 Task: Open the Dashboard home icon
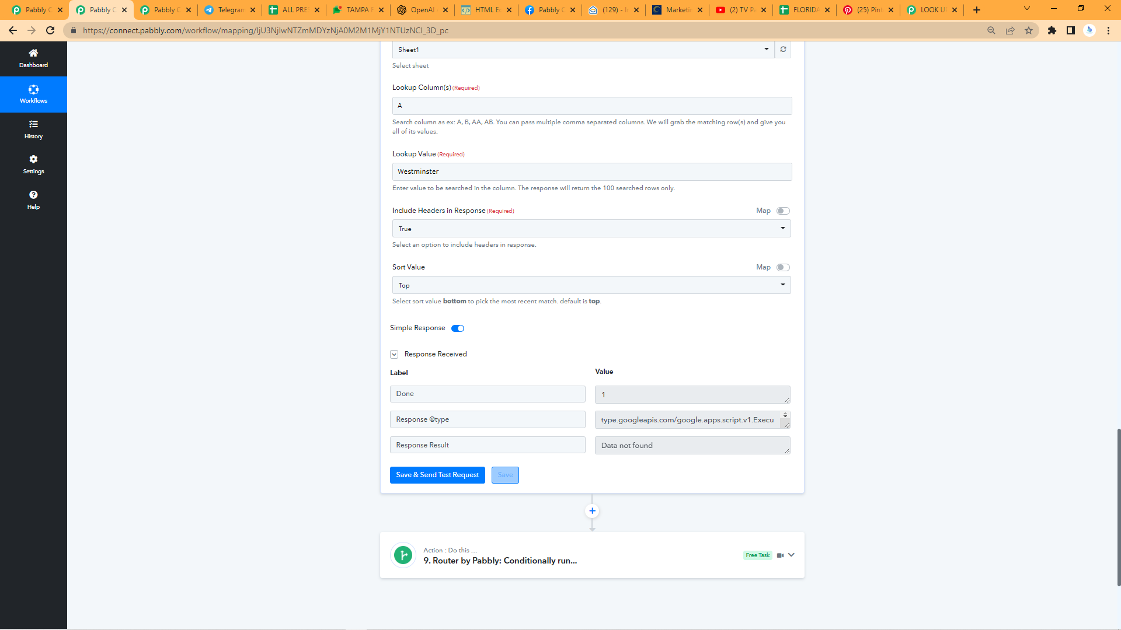pos(33,53)
